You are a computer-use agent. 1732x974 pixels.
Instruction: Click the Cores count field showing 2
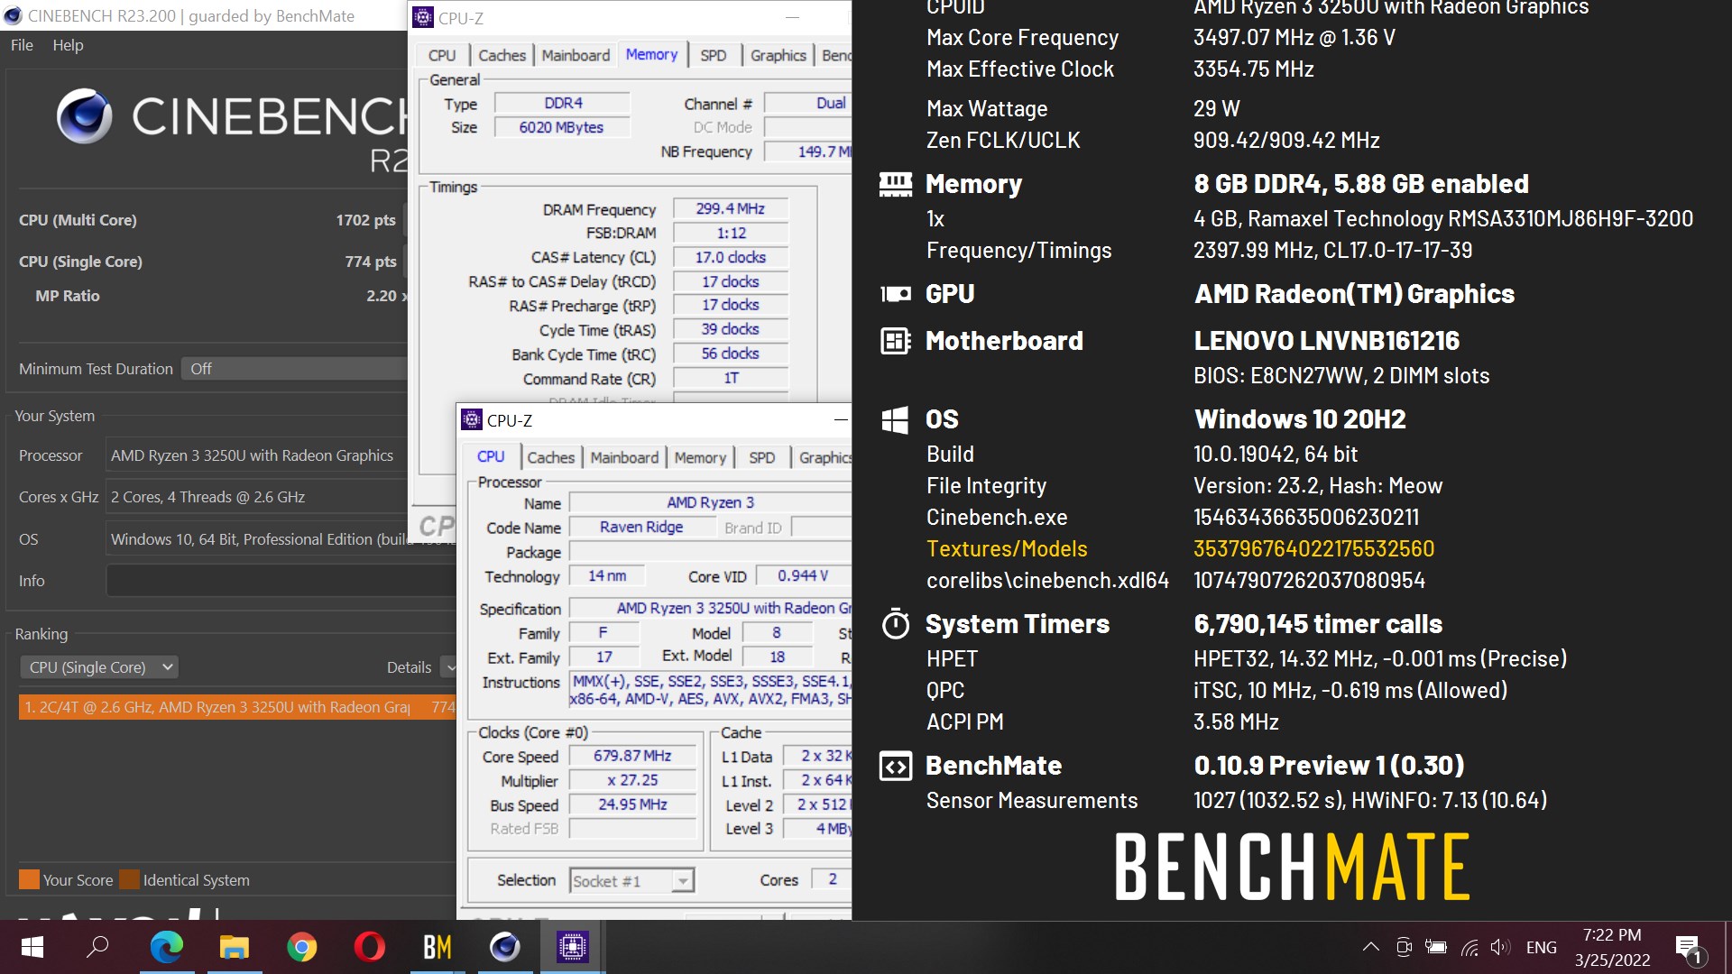click(831, 879)
